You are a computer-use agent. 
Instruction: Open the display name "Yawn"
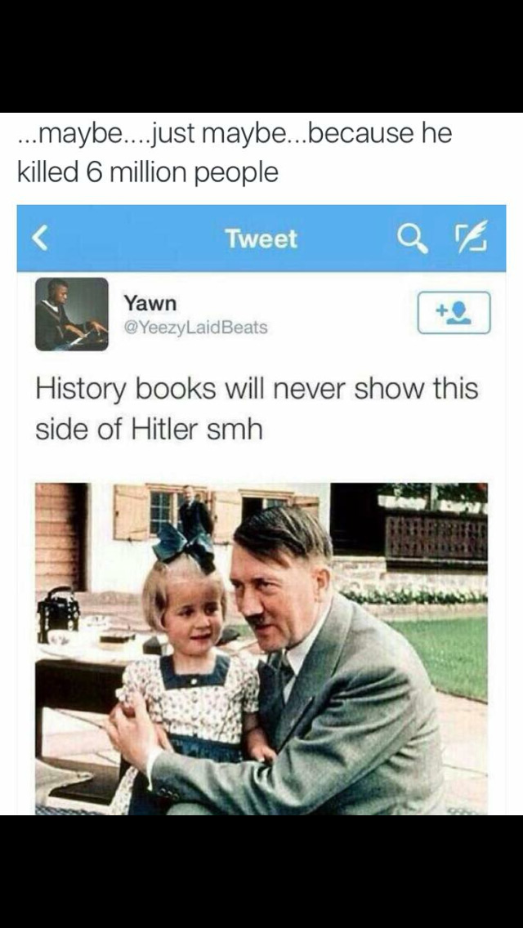[x=150, y=303]
